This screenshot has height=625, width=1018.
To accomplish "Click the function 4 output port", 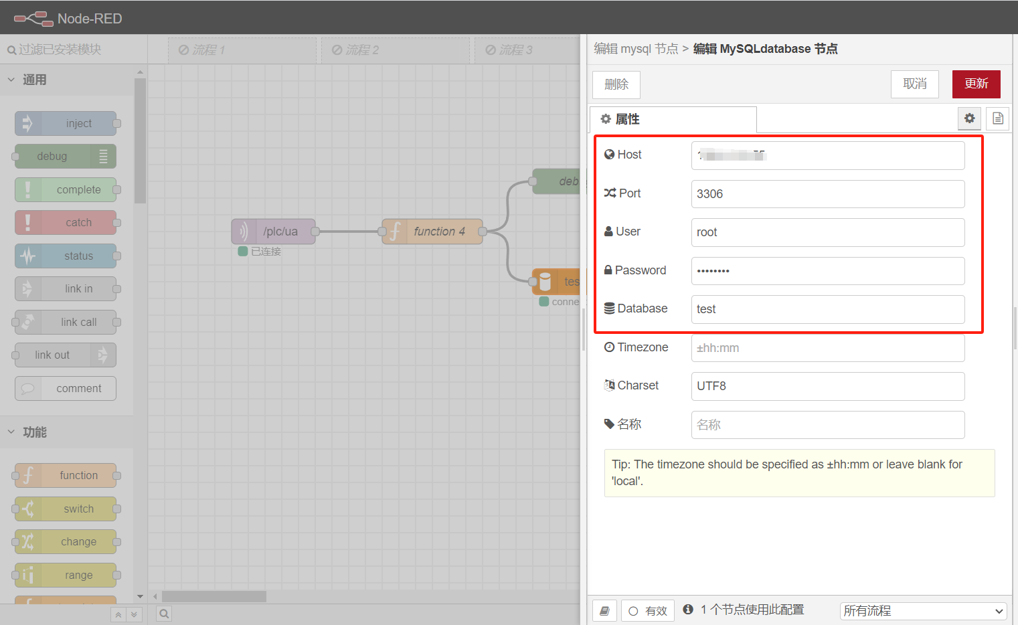I will [483, 232].
